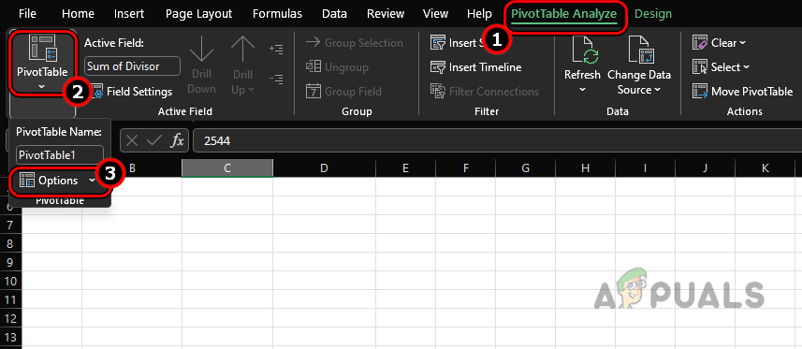
Task: Open the Drill Up dropdown arrow
Action: [251, 90]
